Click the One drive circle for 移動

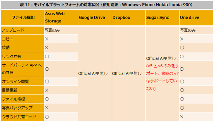coord(182,48)
